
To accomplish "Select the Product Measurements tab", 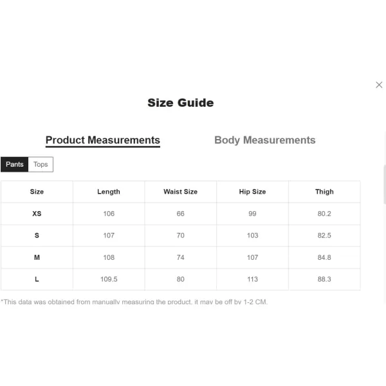I will point(103,140).
